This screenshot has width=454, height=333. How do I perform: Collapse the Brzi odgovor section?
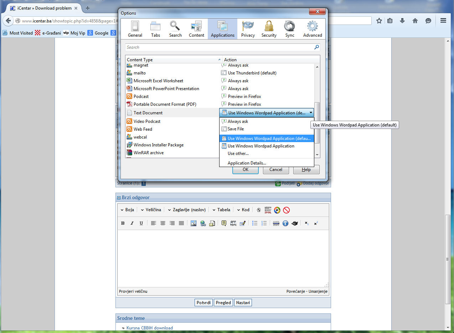point(119,198)
